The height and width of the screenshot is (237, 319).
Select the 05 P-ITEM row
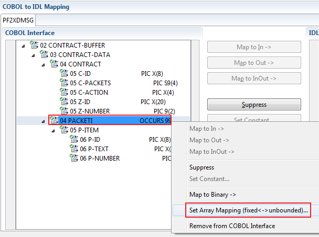click(94, 130)
